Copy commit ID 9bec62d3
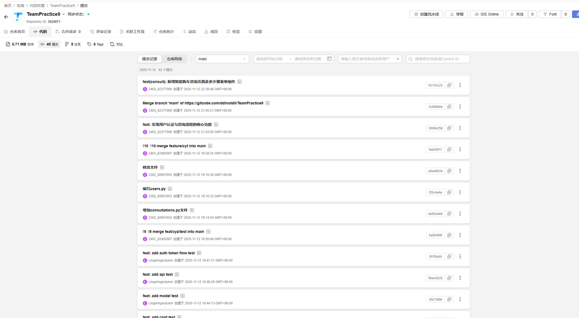 (x=449, y=278)
